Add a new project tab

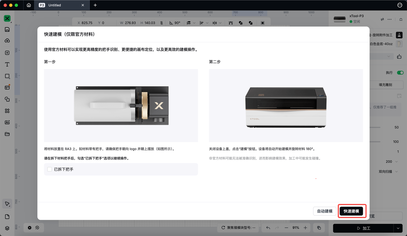pyautogui.click(x=95, y=5)
